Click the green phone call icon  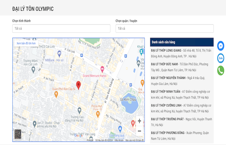(221, 70)
